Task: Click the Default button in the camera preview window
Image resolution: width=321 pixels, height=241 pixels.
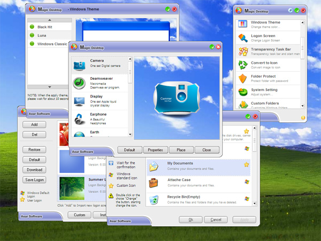Action: point(129,150)
